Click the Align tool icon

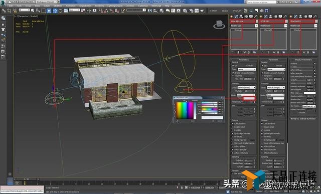pos(155,11)
